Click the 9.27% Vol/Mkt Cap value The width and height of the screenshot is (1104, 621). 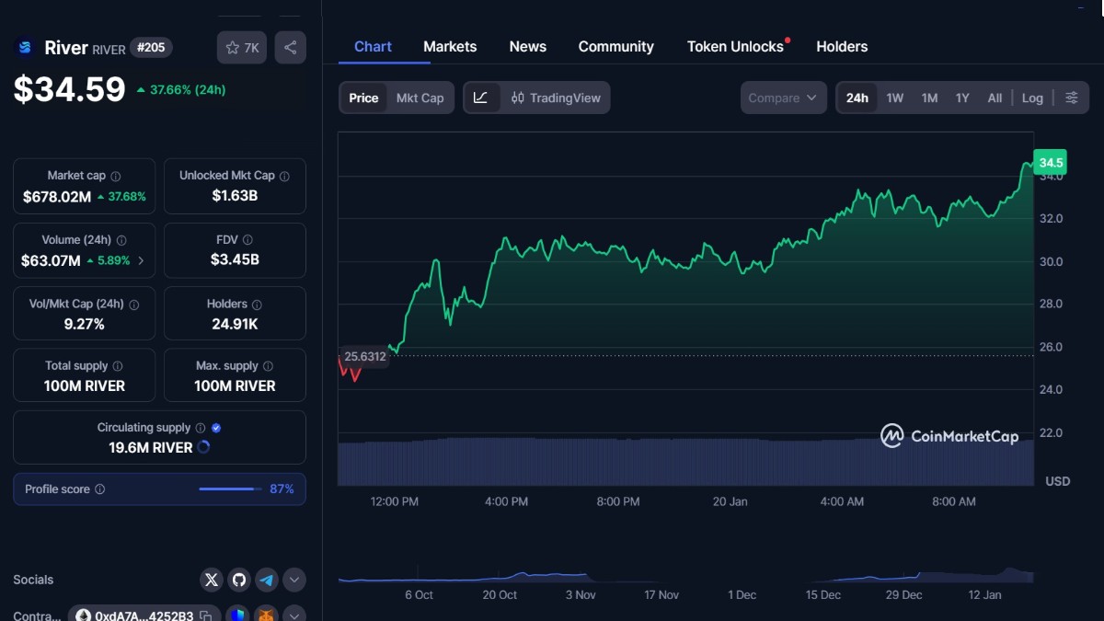(x=84, y=324)
